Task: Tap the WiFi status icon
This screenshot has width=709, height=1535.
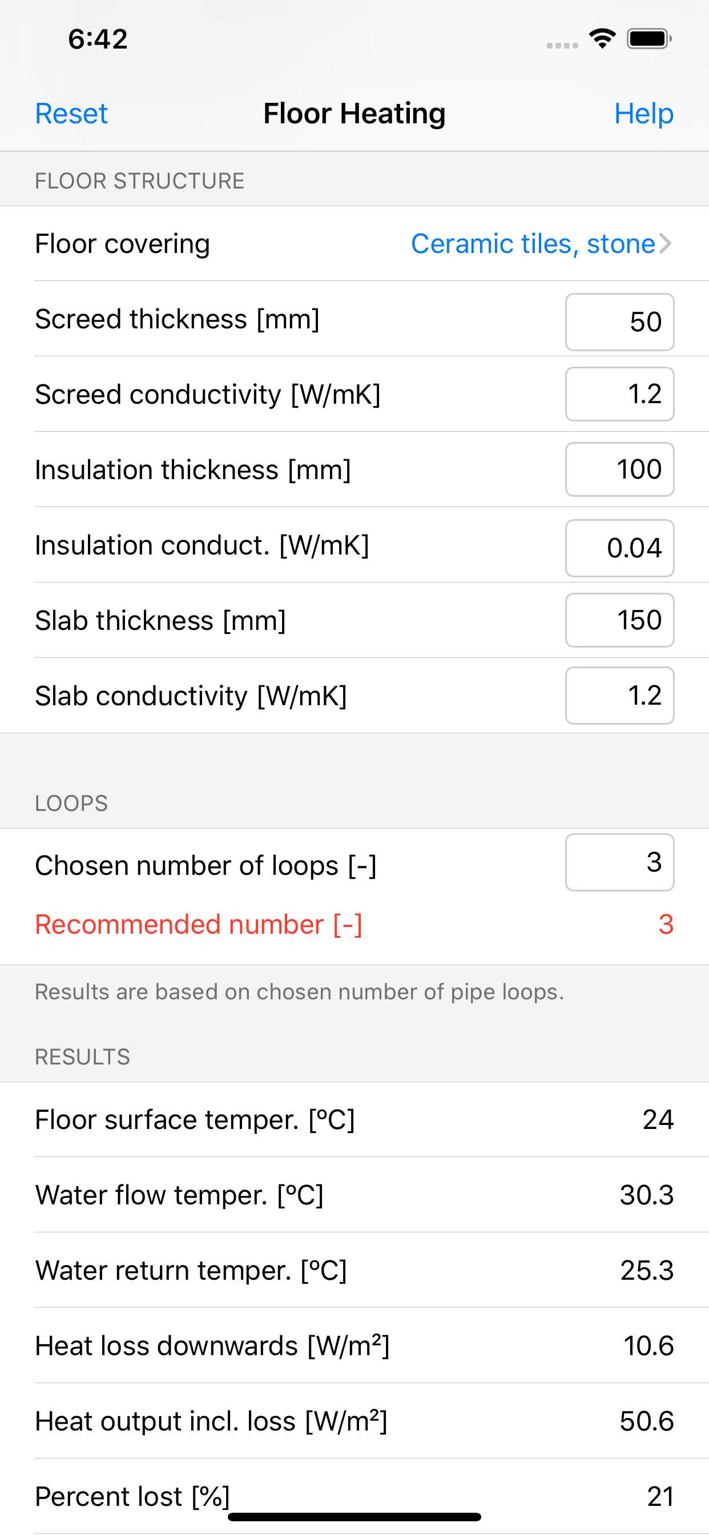Action: [602, 39]
